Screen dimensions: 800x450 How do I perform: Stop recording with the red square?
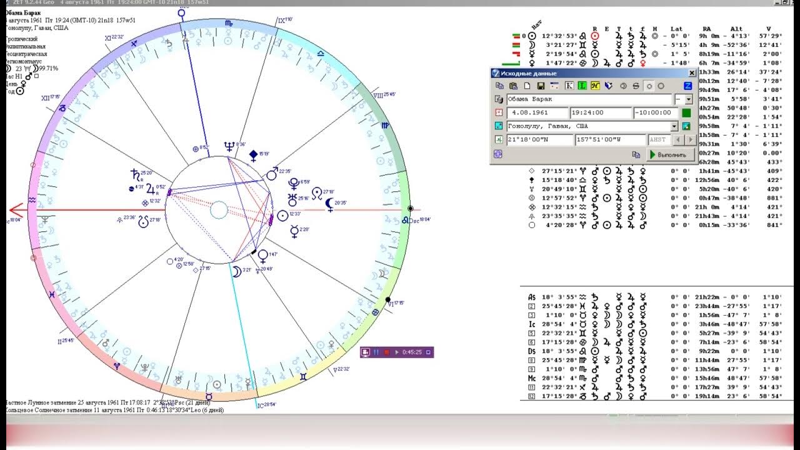387,352
